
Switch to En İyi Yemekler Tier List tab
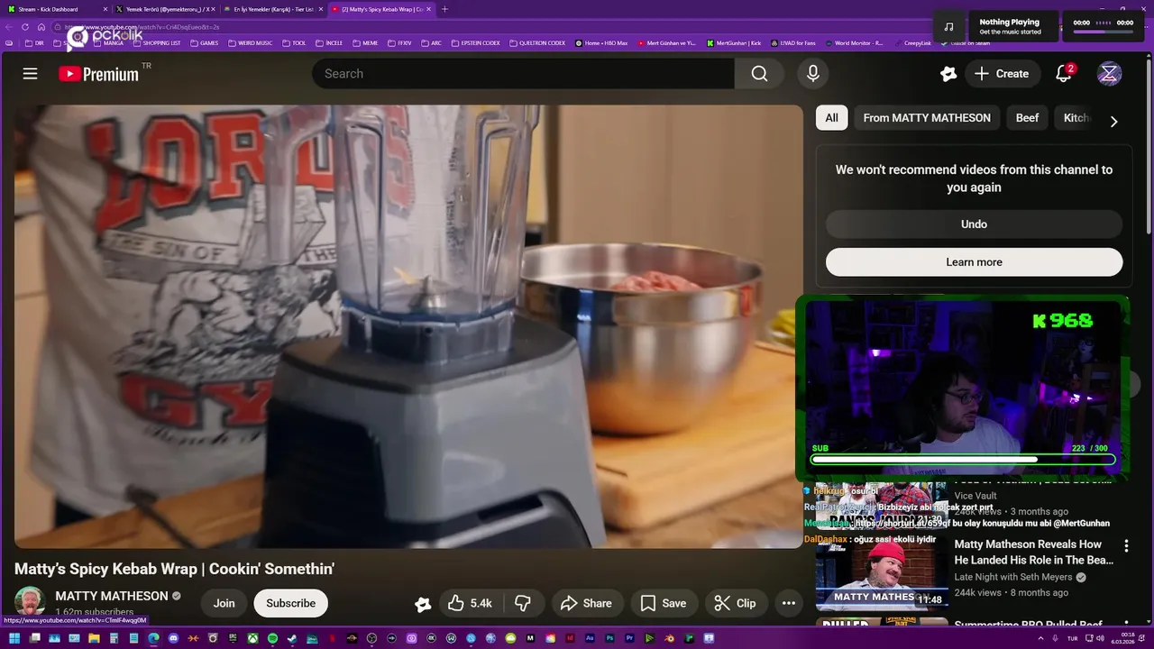273,9
